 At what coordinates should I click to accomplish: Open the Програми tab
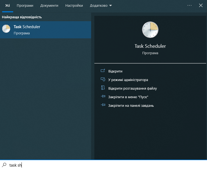(25, 6)
